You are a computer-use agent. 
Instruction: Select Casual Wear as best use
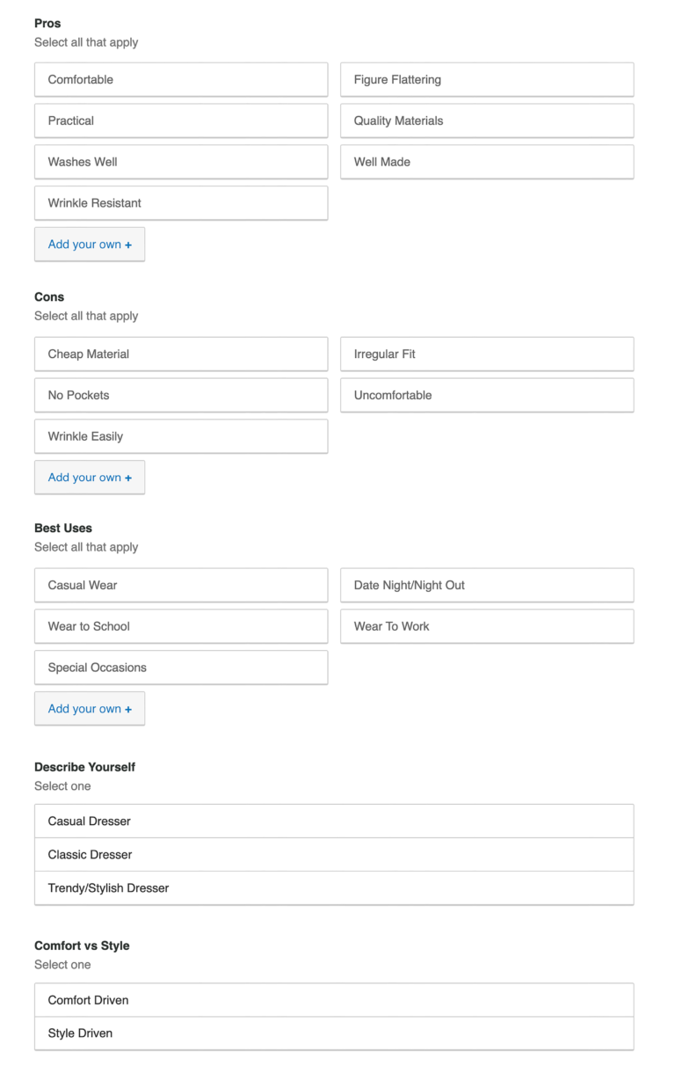[x=180, y=585]
